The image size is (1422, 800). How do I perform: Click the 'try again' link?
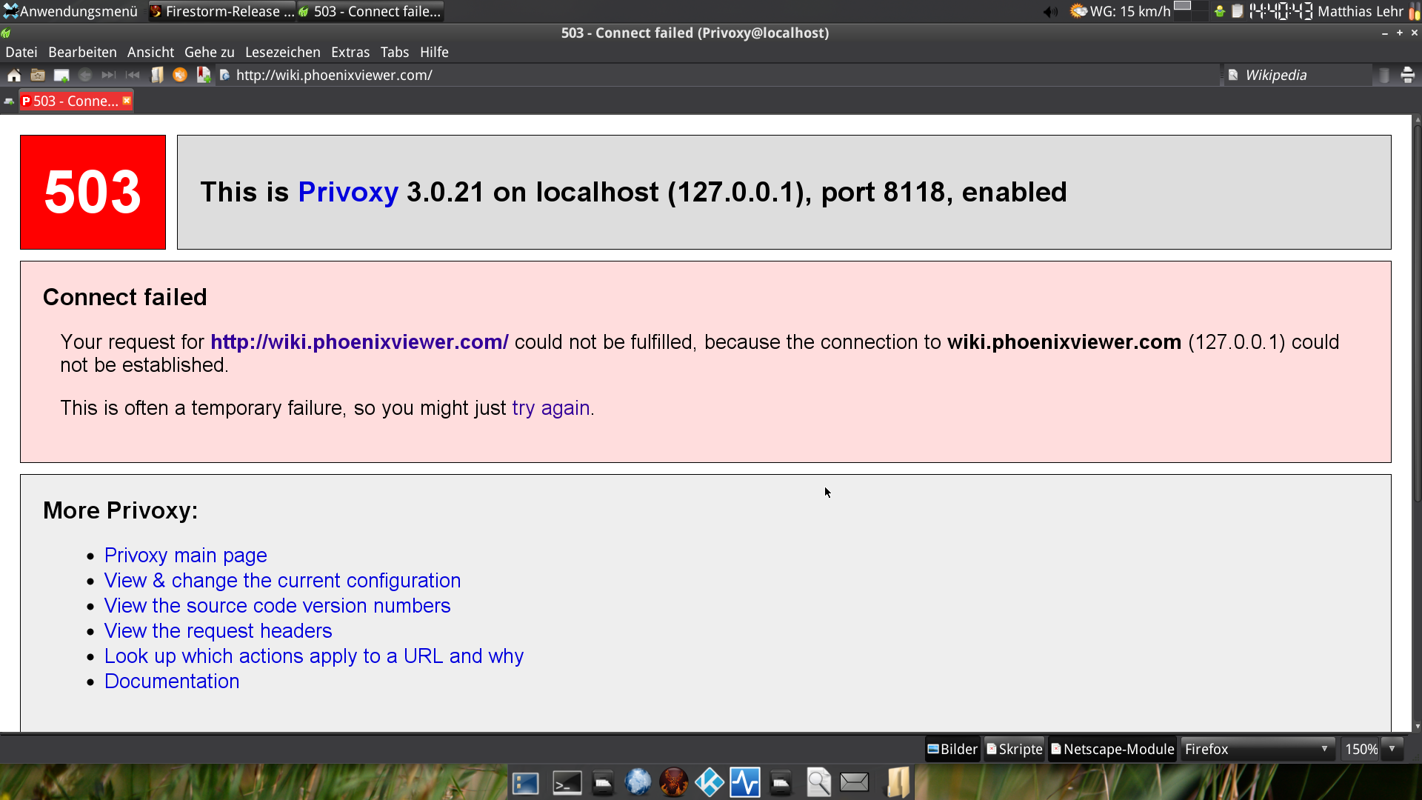pos(550,408)
